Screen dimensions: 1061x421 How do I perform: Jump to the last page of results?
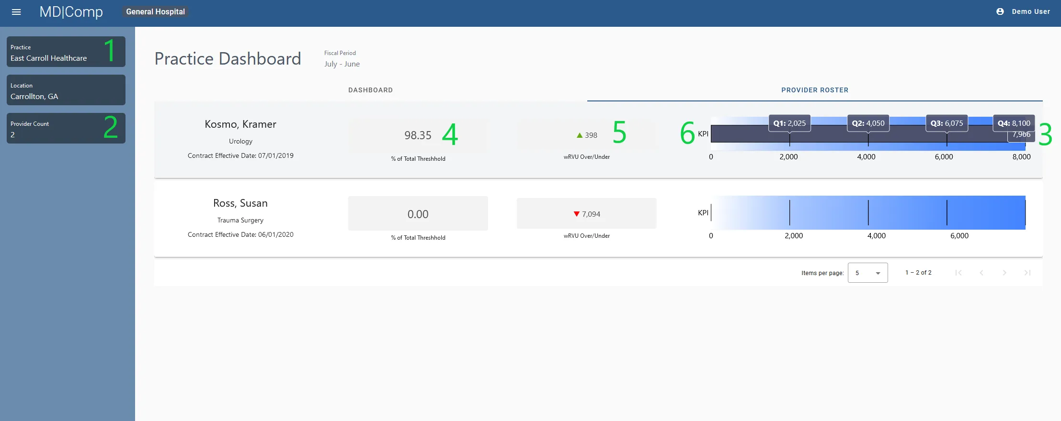(x=1027, y=273)
